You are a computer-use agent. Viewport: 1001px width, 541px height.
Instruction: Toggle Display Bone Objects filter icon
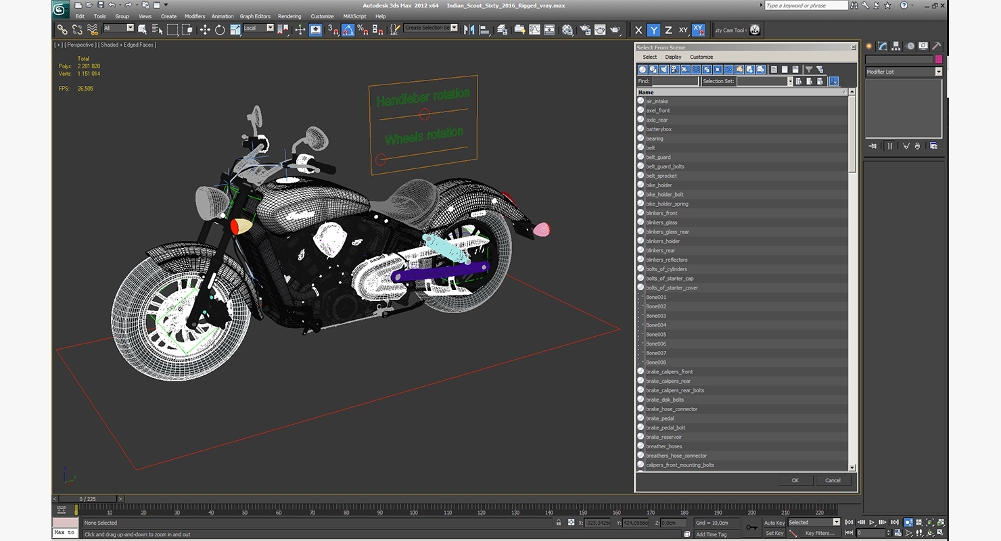click(728, 69)
